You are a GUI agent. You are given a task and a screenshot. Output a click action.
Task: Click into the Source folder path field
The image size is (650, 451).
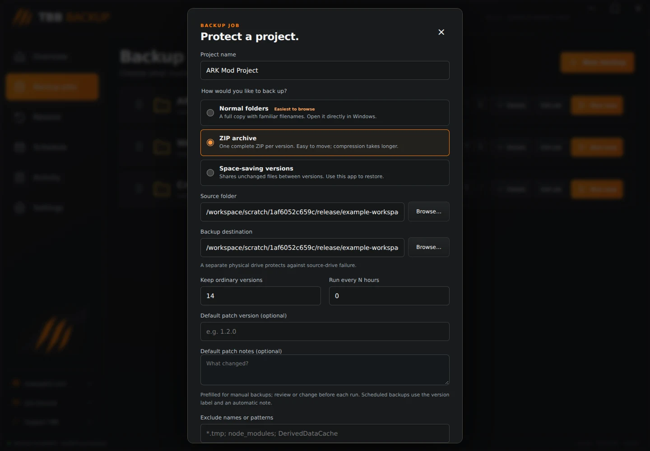click(x=302, y=212)
